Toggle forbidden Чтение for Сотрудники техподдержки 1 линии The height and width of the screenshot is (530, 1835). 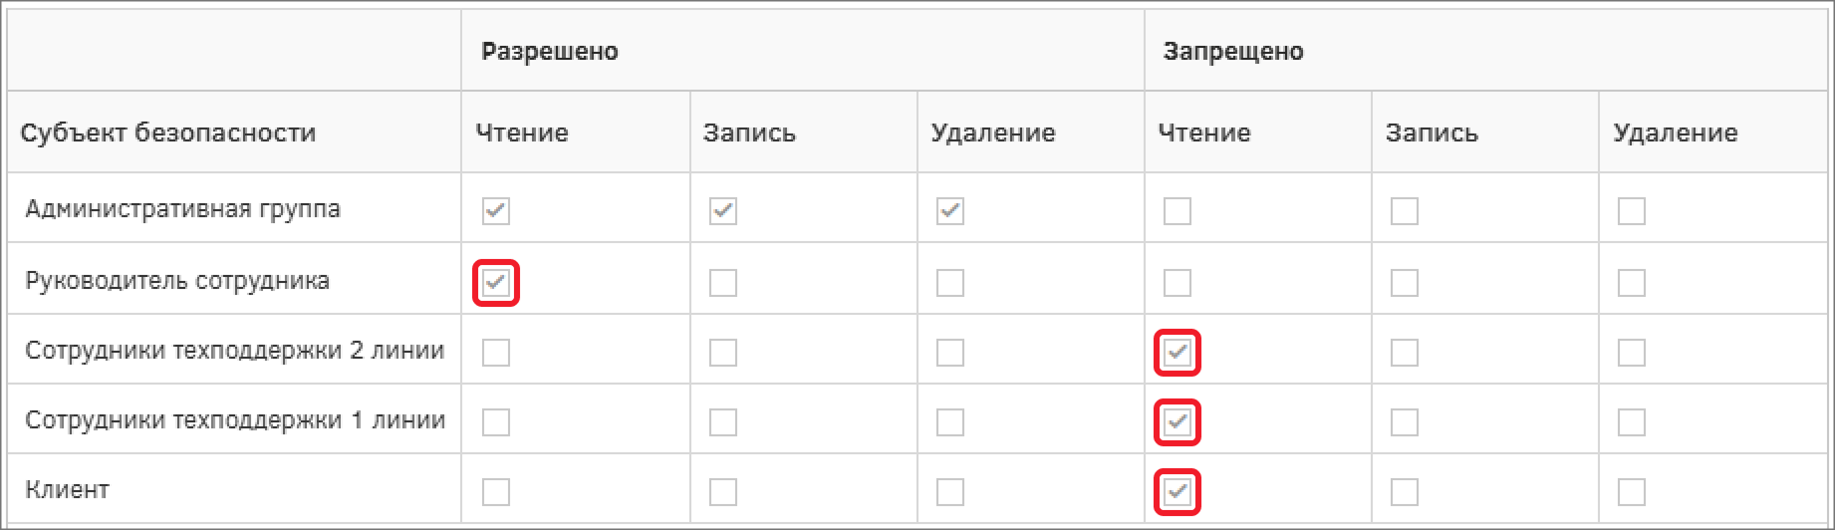pos(1178,422)
